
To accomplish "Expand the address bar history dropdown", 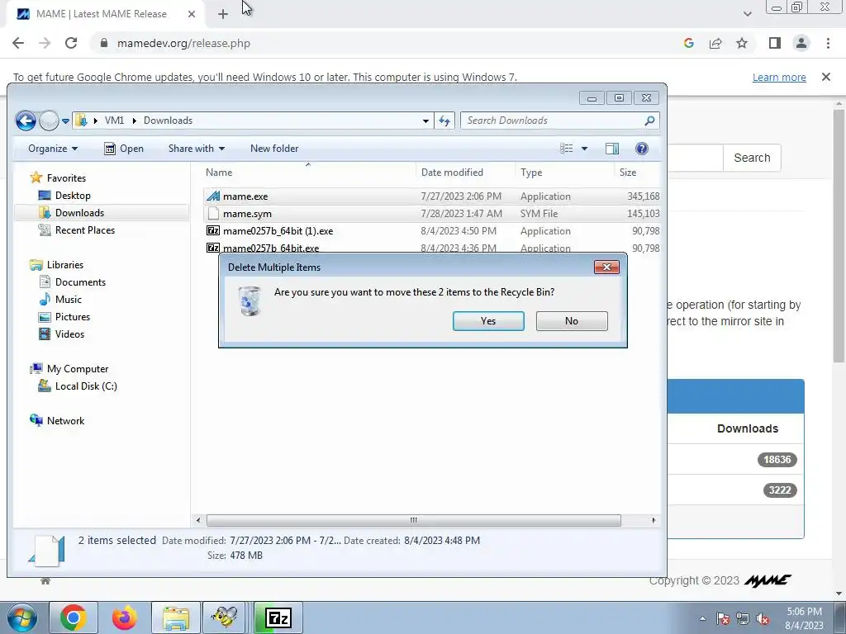I will [425, 121].
